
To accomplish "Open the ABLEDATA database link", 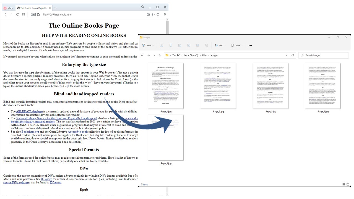I will 29,111.
